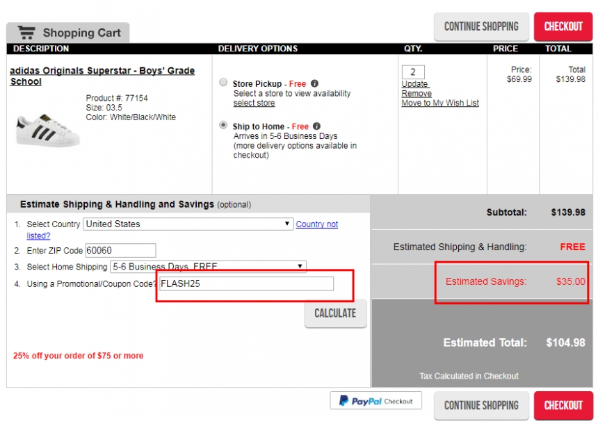Image resolution: width=598 pixels, height=421 pixels.
Task: Click the Subtotal value $139.98
Action: point(568,212)
